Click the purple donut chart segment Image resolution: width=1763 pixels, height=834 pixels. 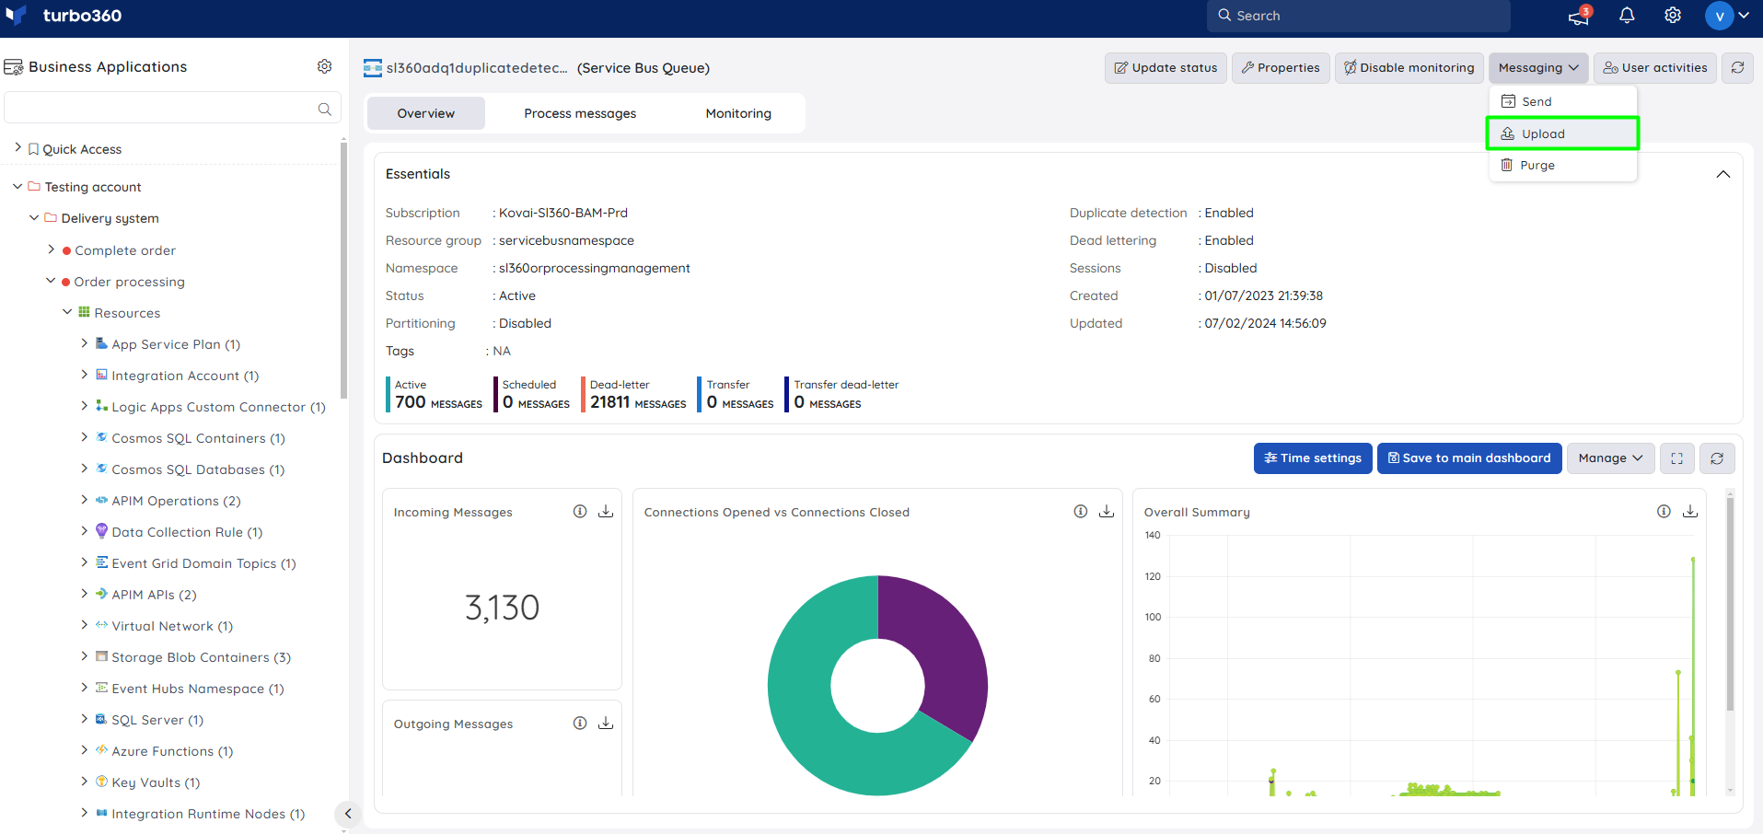[x=942, y=649]
